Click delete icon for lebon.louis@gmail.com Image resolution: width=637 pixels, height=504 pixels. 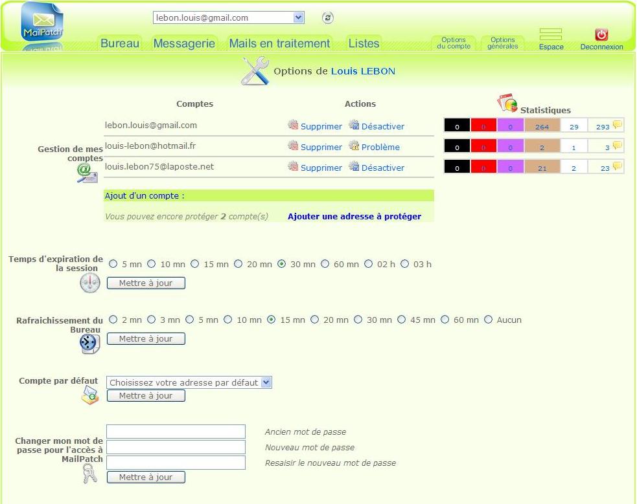coord(293,126)
